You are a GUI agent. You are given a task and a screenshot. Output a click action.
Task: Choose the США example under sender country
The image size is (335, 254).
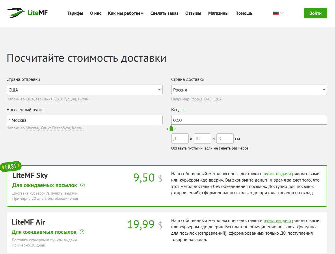[x=30, y=99]
